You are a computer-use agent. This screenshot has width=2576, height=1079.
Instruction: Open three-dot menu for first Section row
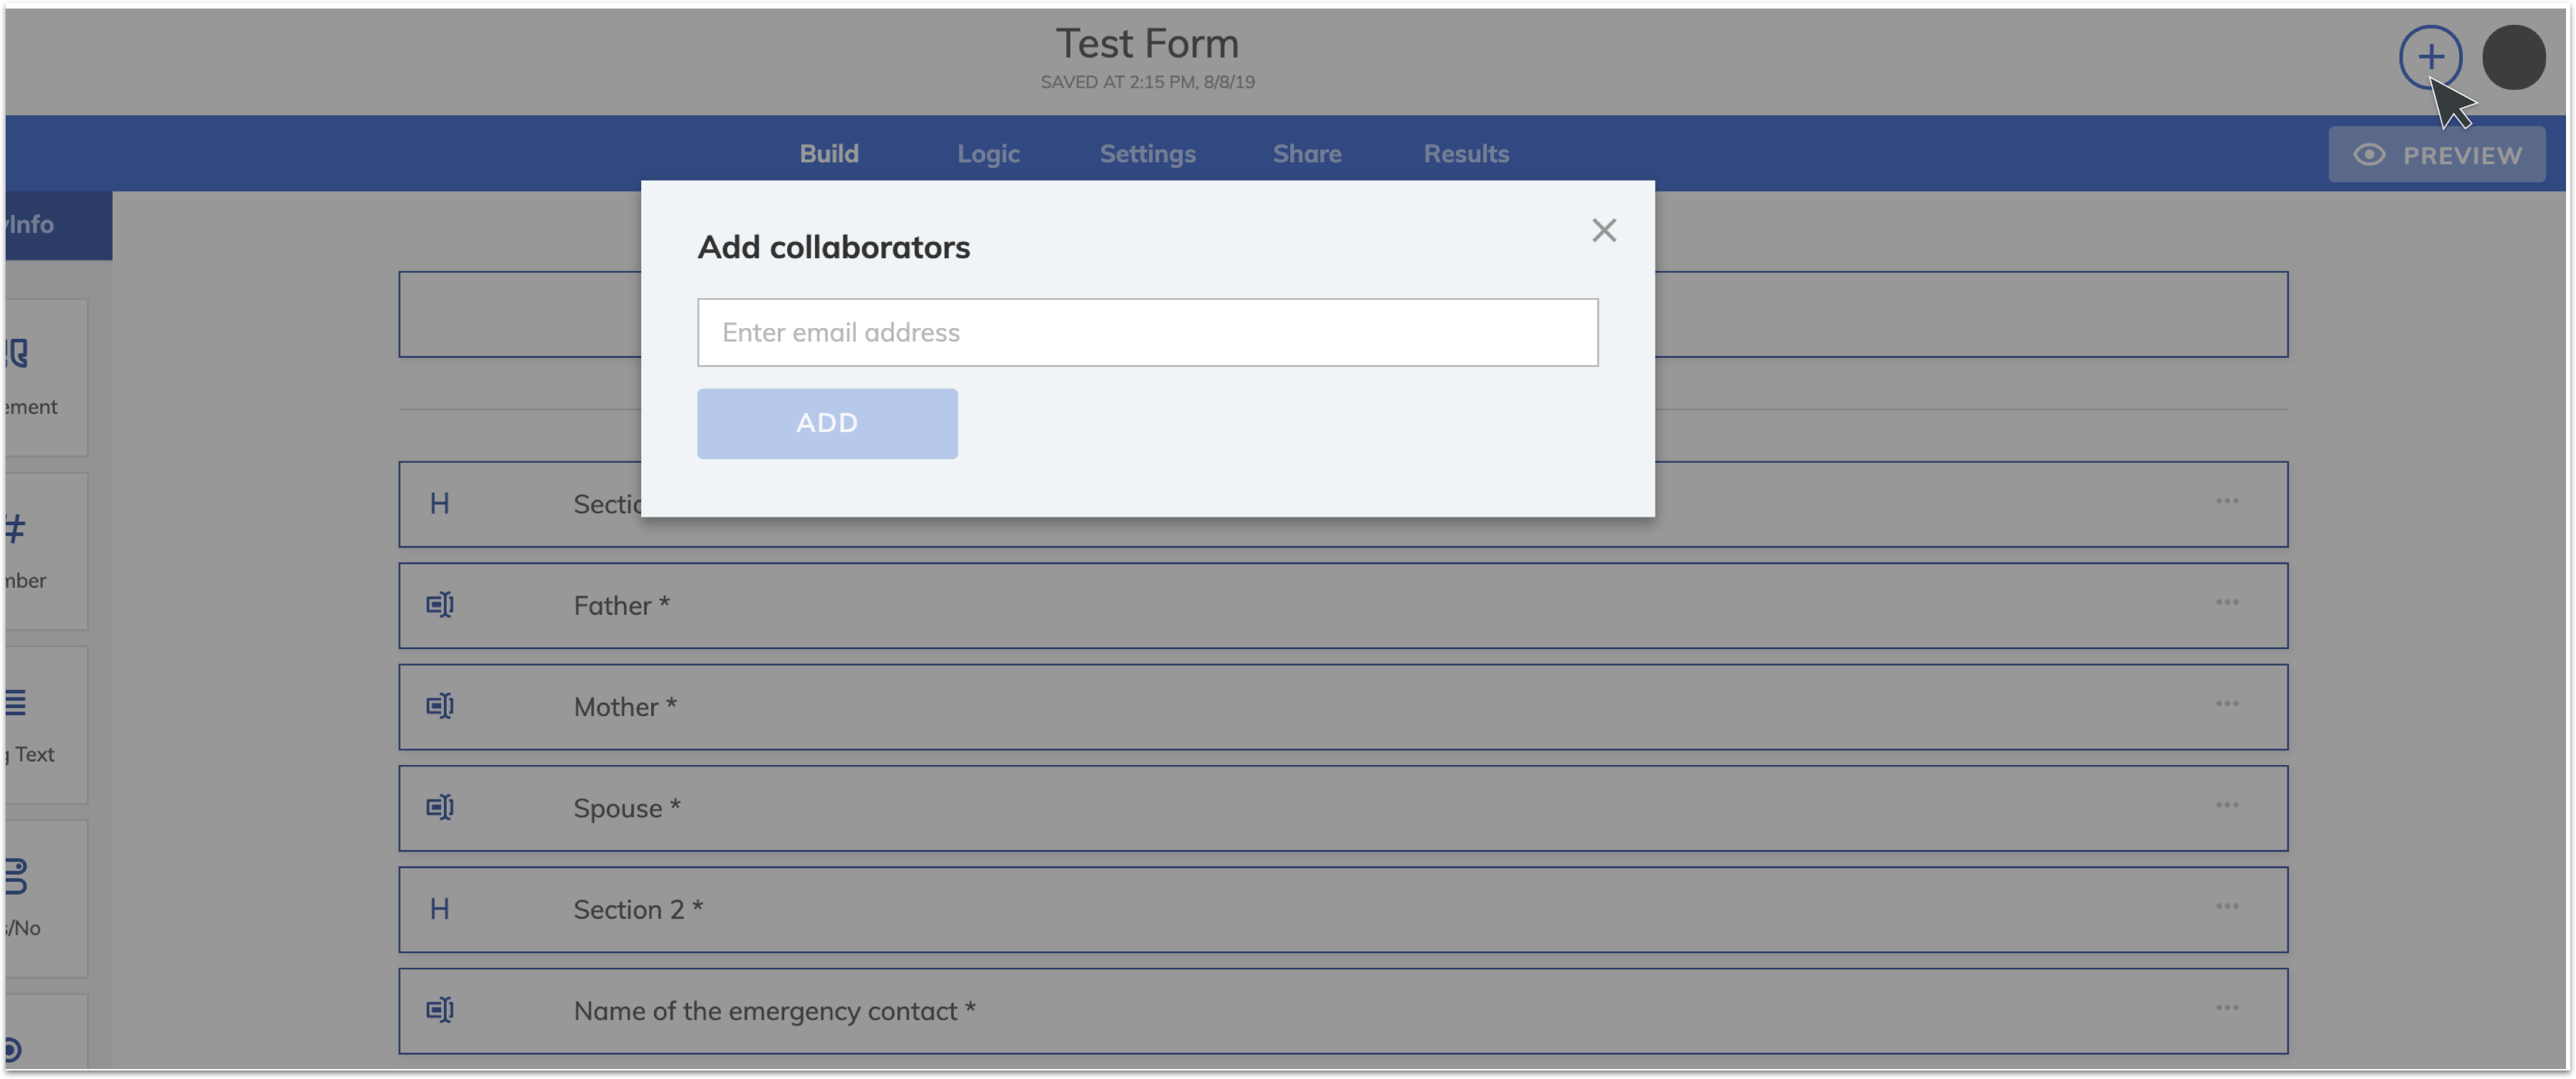(2226, 502)
